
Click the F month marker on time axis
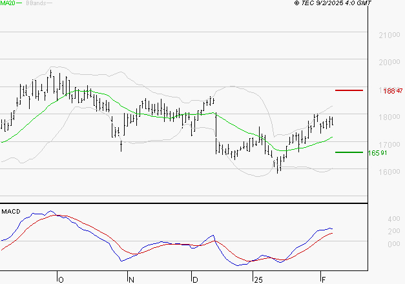(x=324, y=280)
